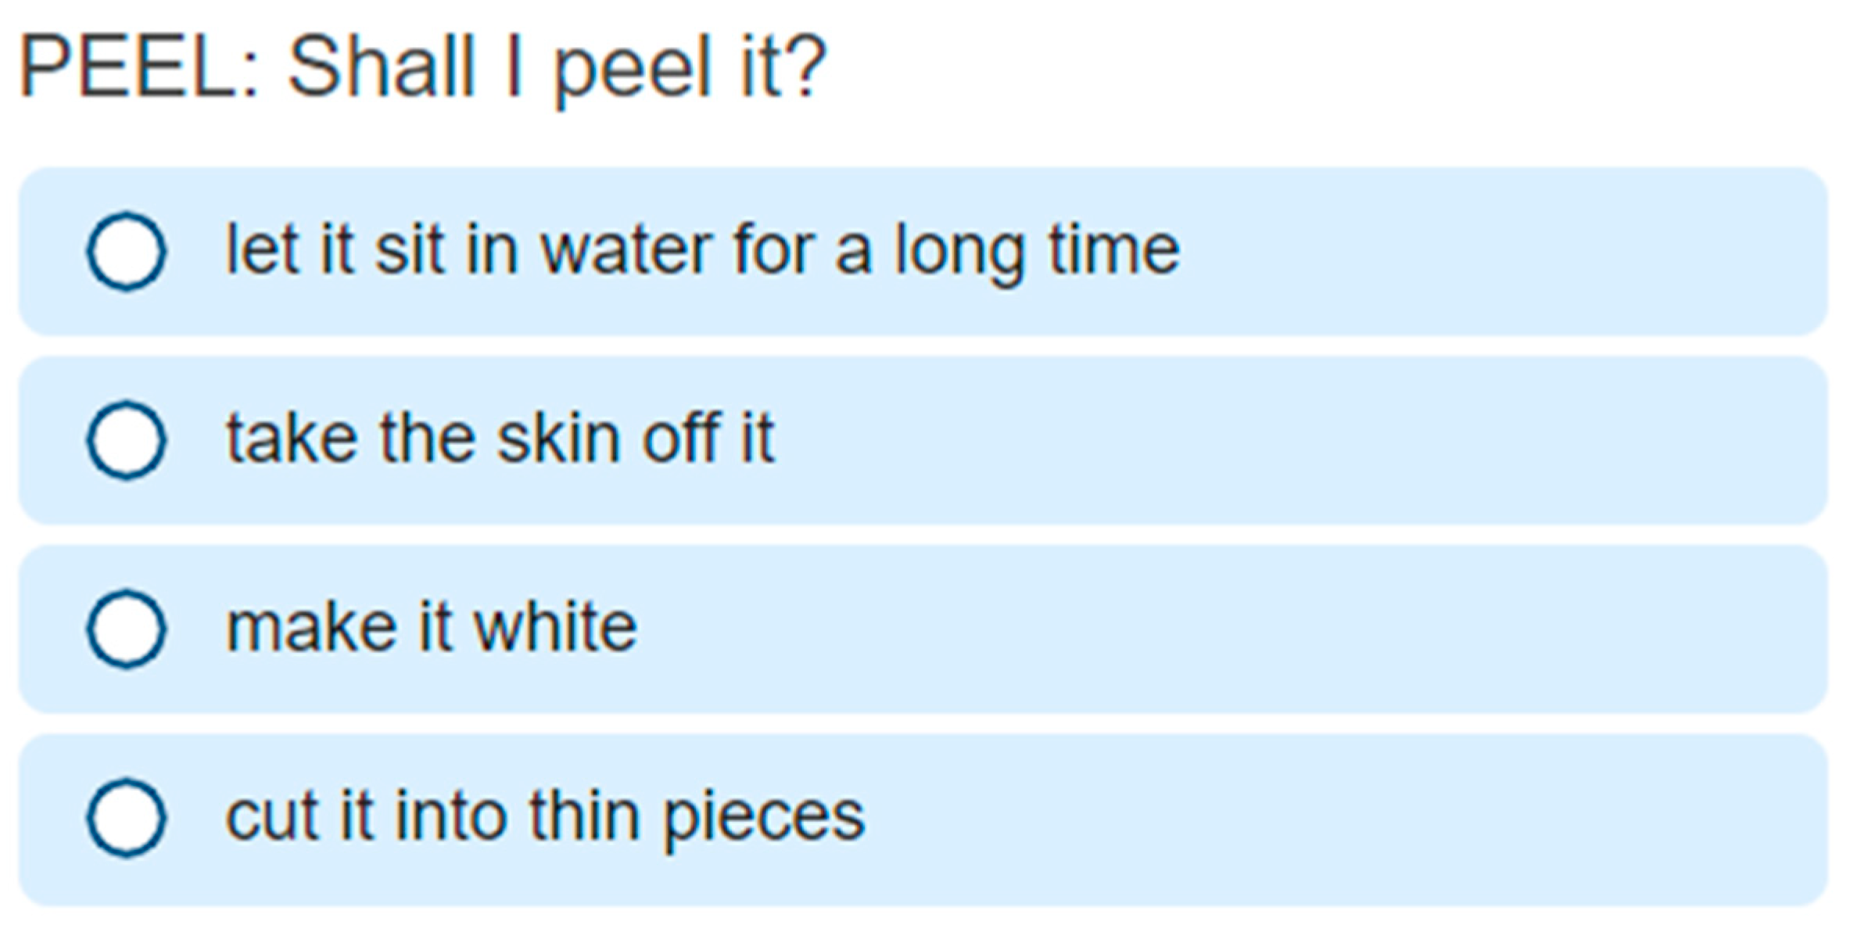Image resolution: width=1857 pixels, height=936 pixels.
Task: Click the word "white" in the third option
Action: [x=555, y=628]
